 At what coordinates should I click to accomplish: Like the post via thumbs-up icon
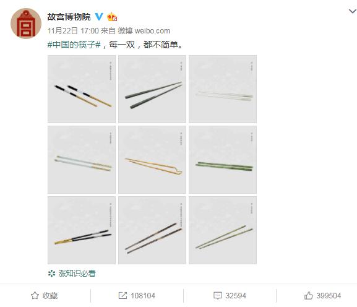click(309, 295)
